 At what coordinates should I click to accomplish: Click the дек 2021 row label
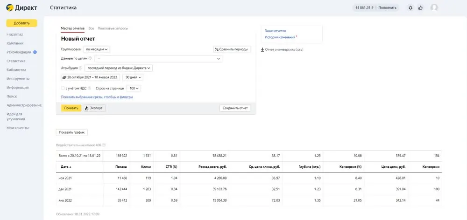pos(64,189)
